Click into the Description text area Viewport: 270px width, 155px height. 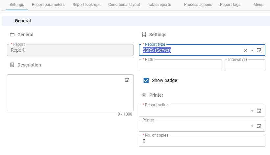(x=70, y=93)
